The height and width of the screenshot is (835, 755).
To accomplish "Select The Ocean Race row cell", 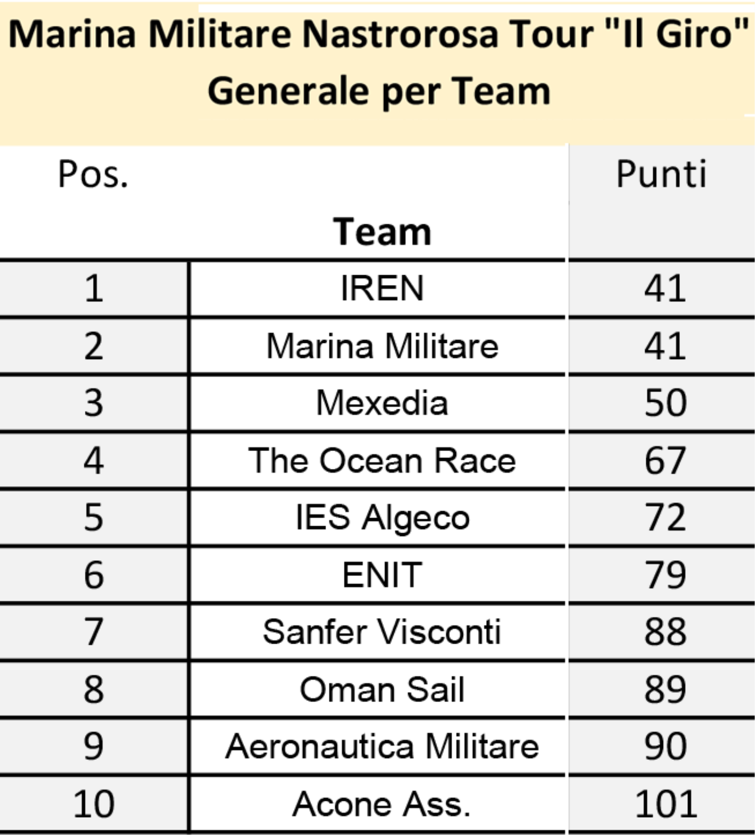I will (378, 461).
